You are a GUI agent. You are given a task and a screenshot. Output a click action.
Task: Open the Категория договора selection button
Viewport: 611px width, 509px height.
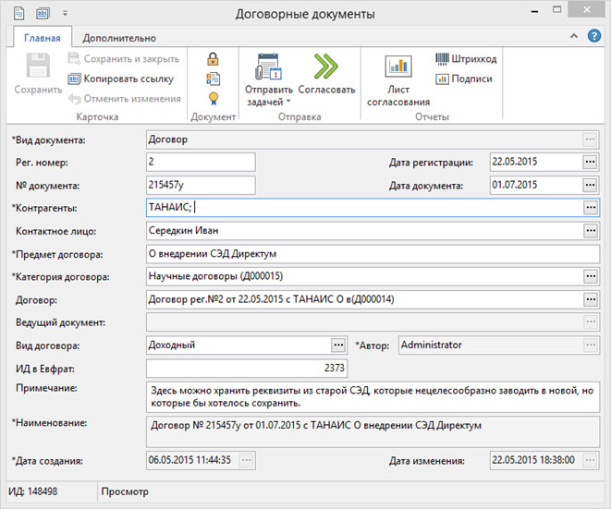[x=590, y=276]
